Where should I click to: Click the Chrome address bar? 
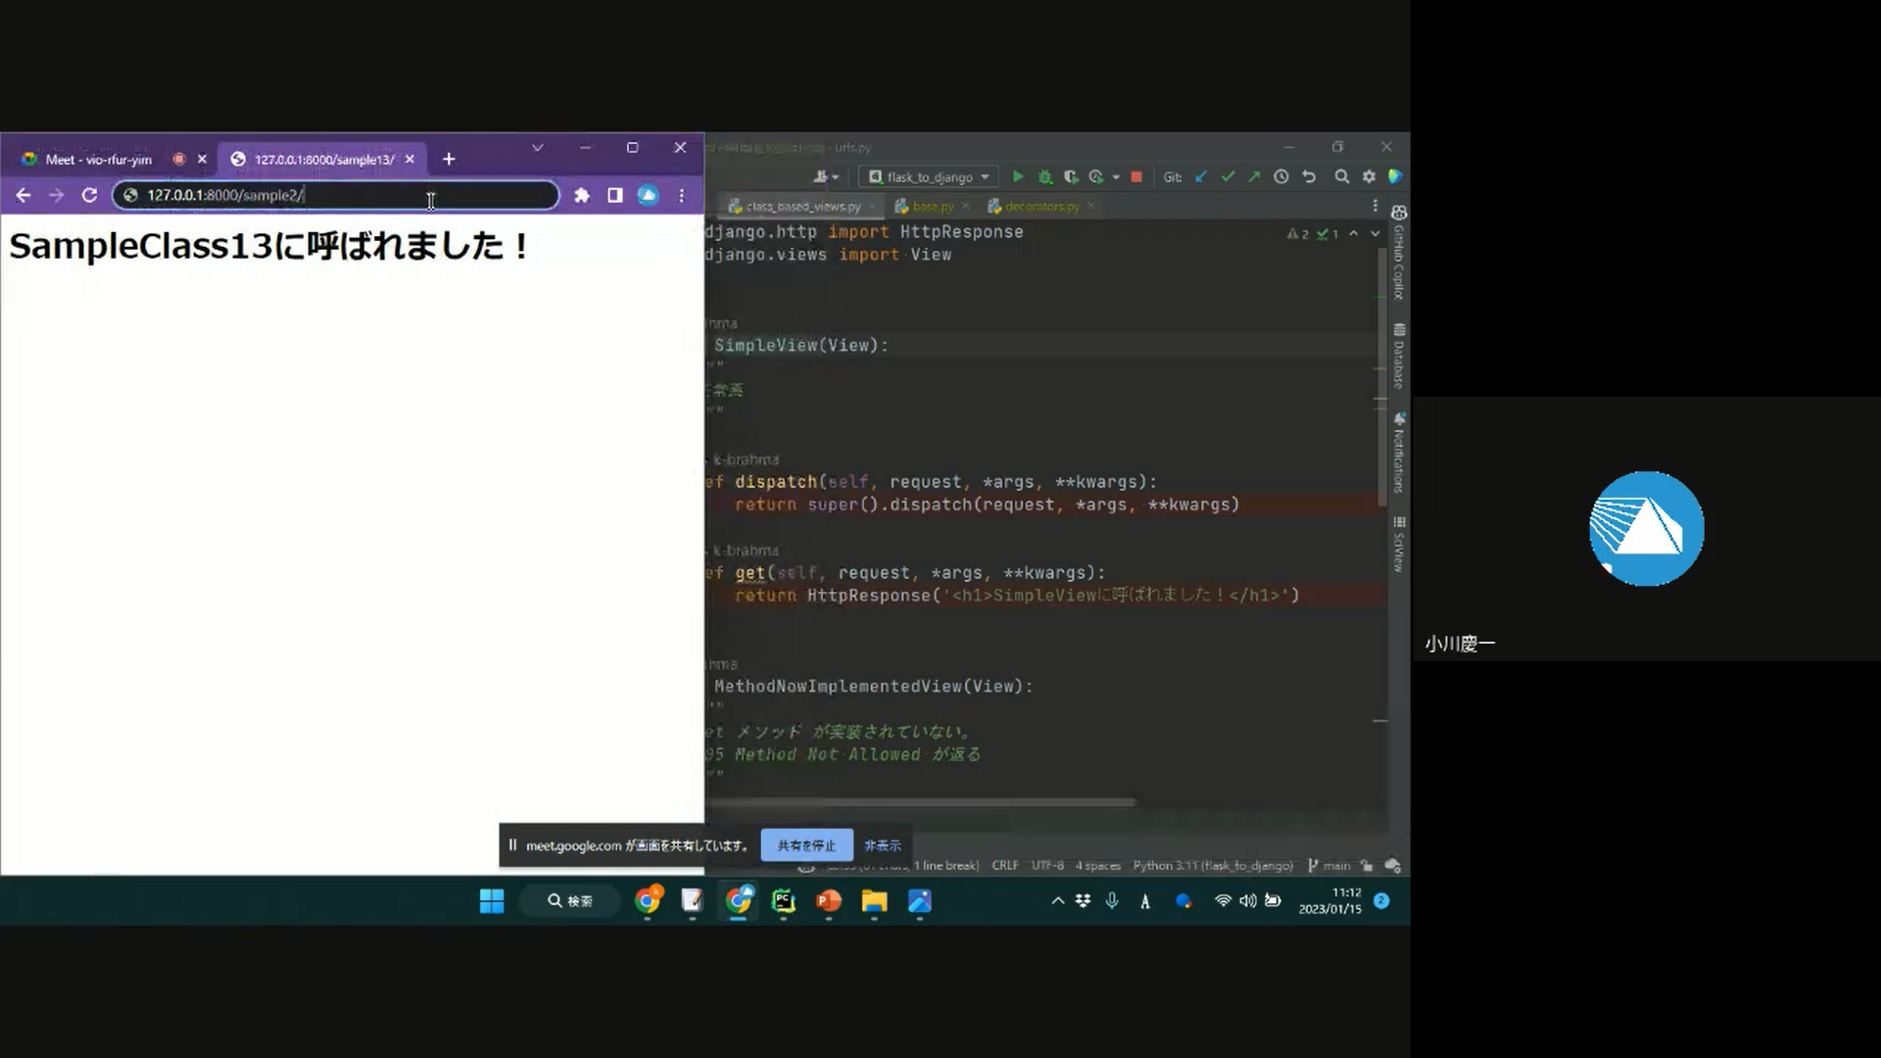pyautogui.click(x=333, y=195)
